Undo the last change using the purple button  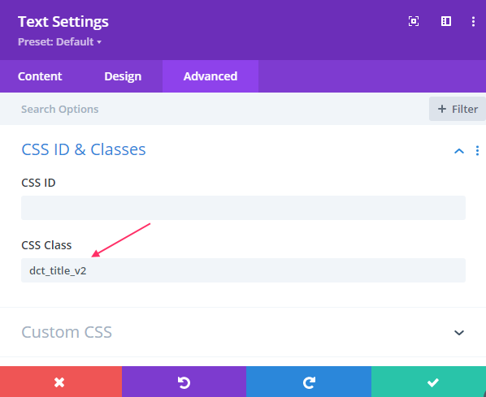click(x=184, y=382)
